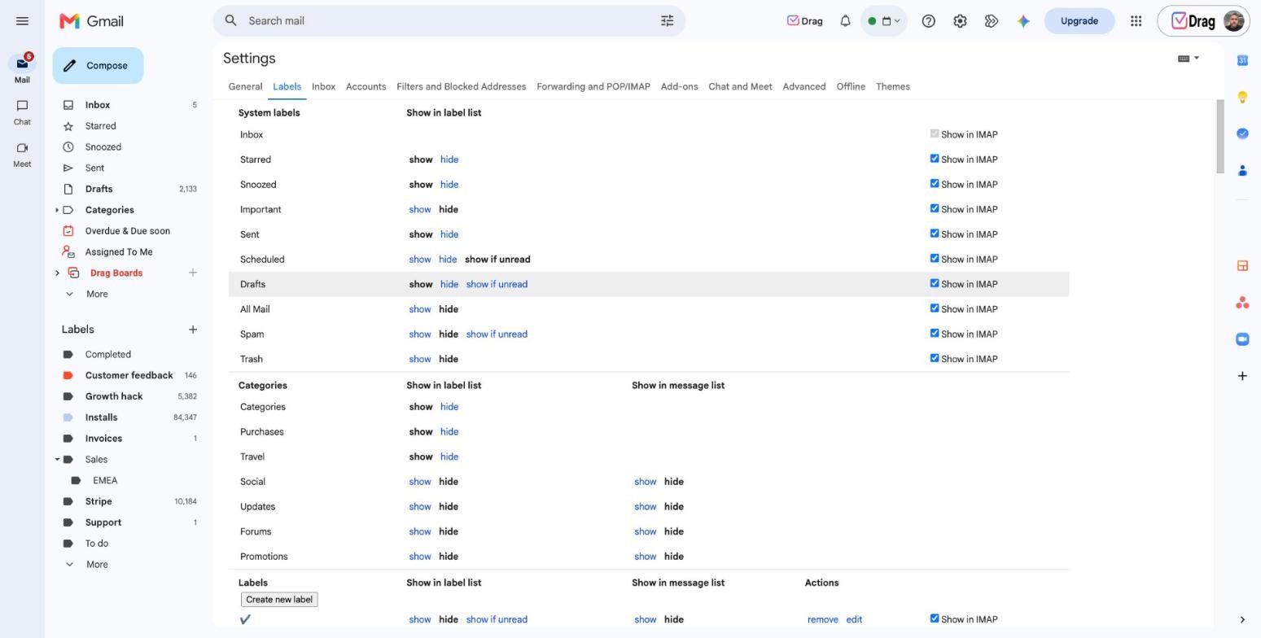Image resolution: width=1261 pixels, height=638 pixels.
Task: Go to Forwarding and POP/IMAP tab
Action: pyautogui.click(x=593, y=86)
